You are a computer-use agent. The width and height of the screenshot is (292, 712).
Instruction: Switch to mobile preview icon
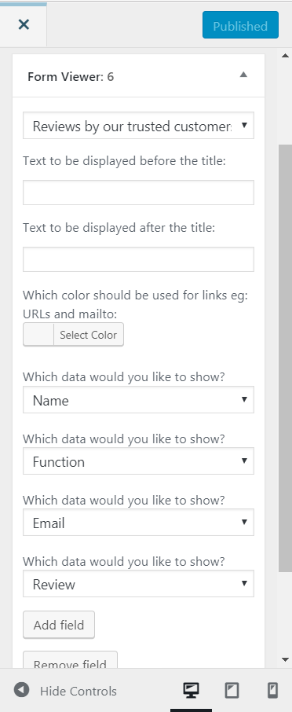[x=272, y=691]
